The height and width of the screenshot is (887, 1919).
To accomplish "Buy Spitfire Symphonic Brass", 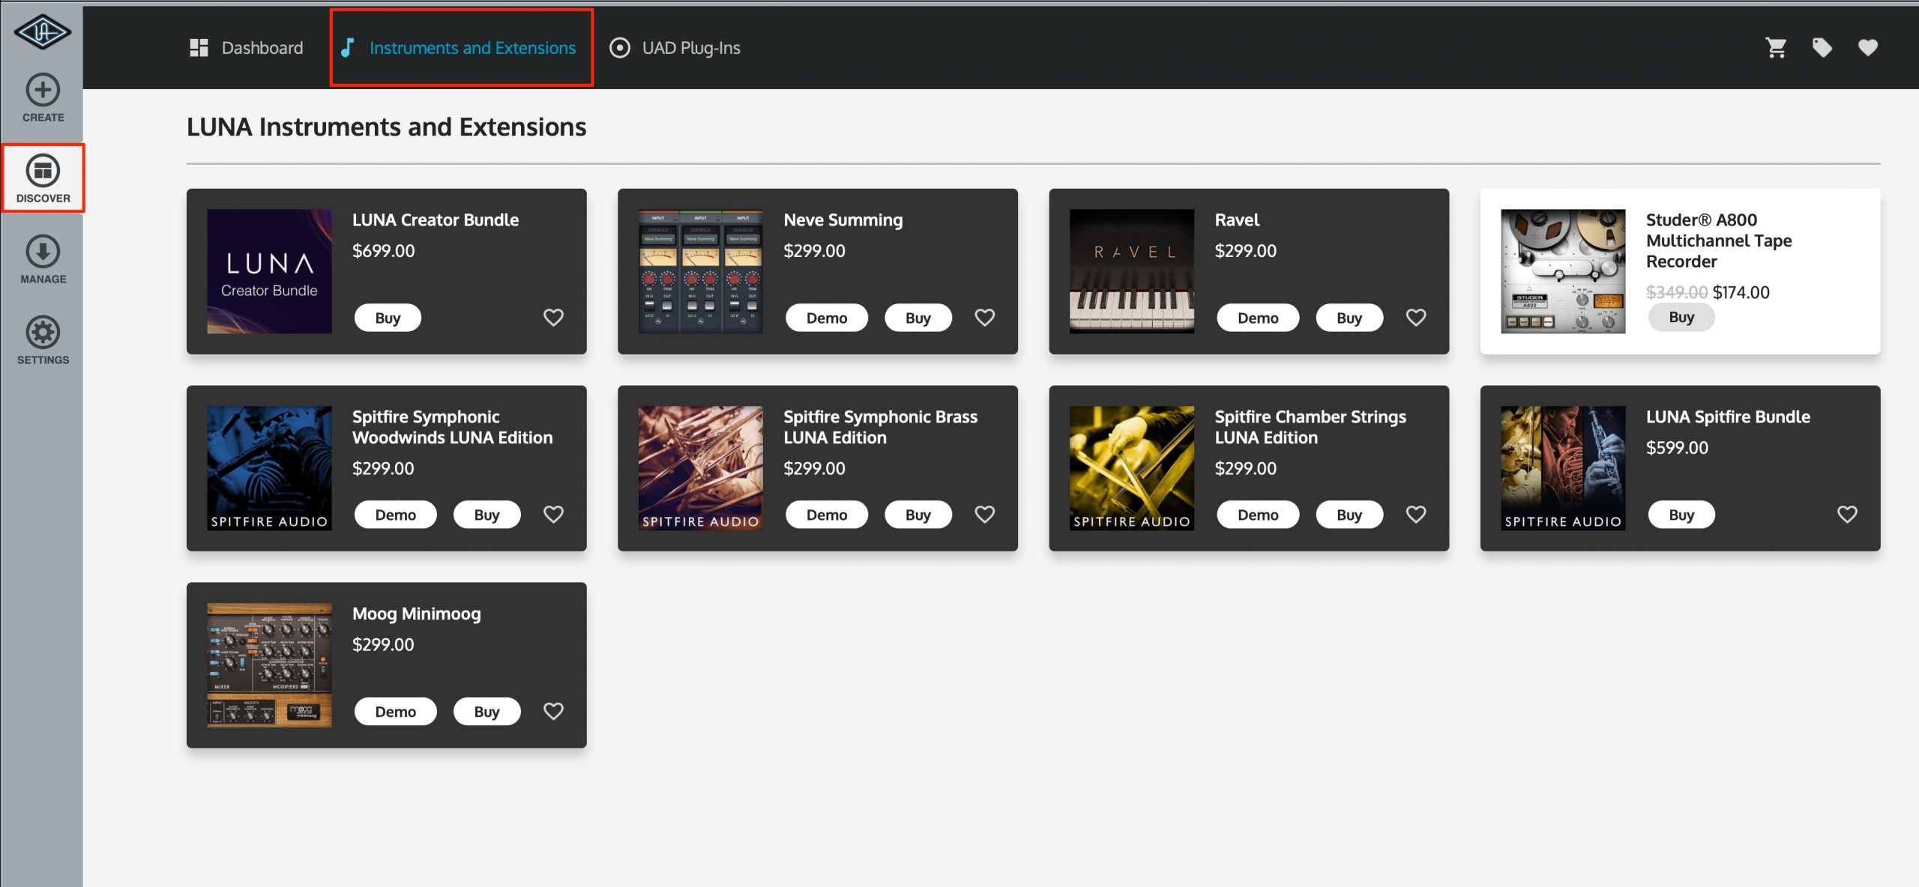I will click(x=918, y=515).
